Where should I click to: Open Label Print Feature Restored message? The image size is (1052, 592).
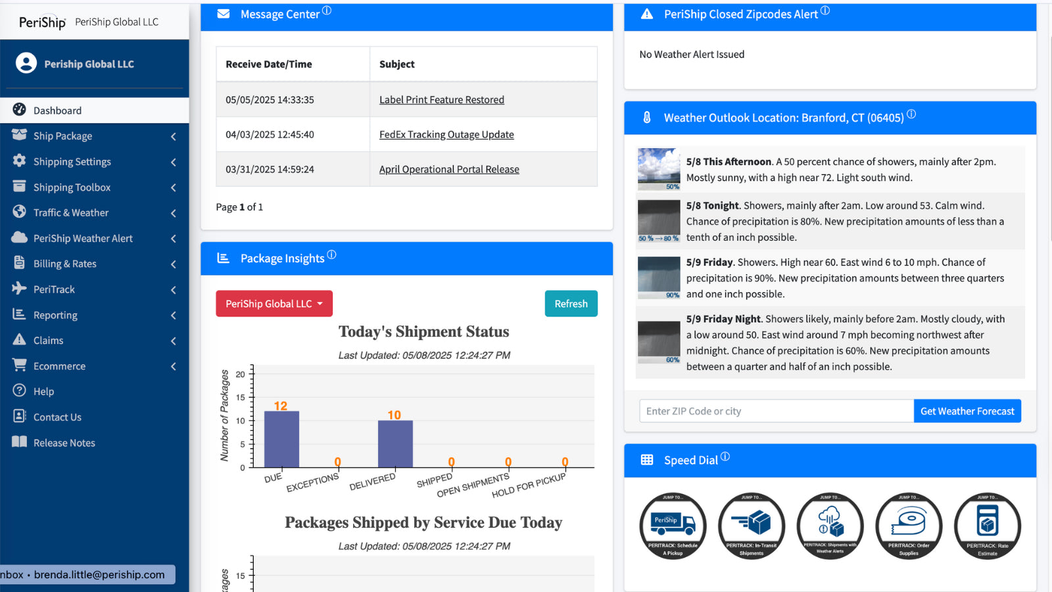442,99
